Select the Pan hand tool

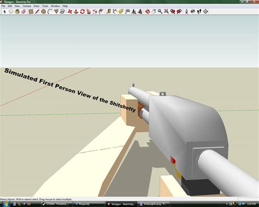pyautogui.click(x=154, y=11)
